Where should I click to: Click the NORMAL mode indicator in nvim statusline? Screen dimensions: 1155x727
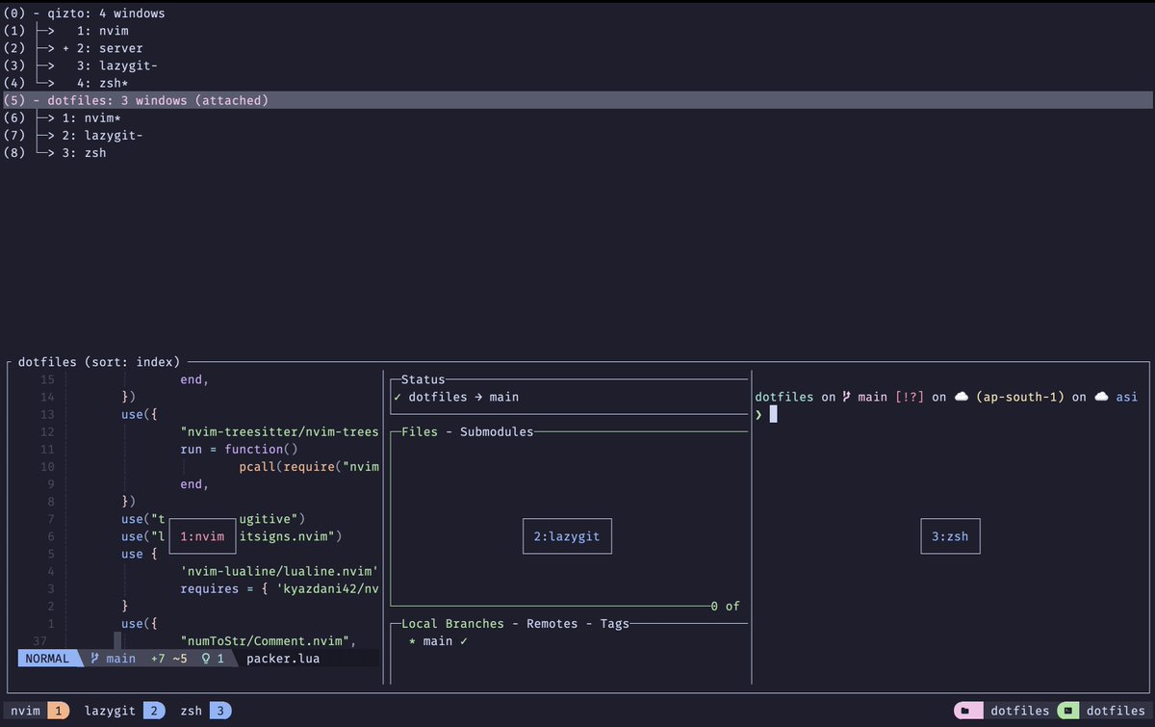[47, 659]
